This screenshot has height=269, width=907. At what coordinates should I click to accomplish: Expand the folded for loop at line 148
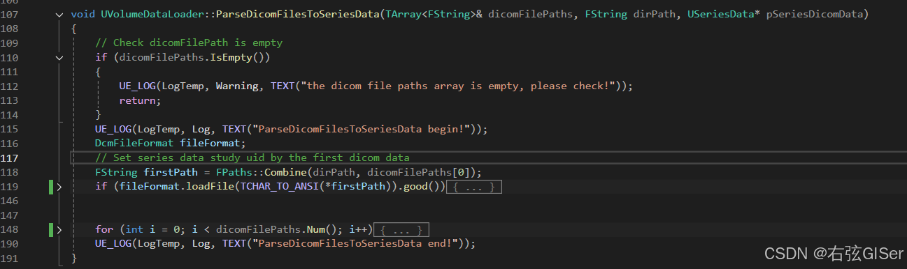tap(59, 229)
